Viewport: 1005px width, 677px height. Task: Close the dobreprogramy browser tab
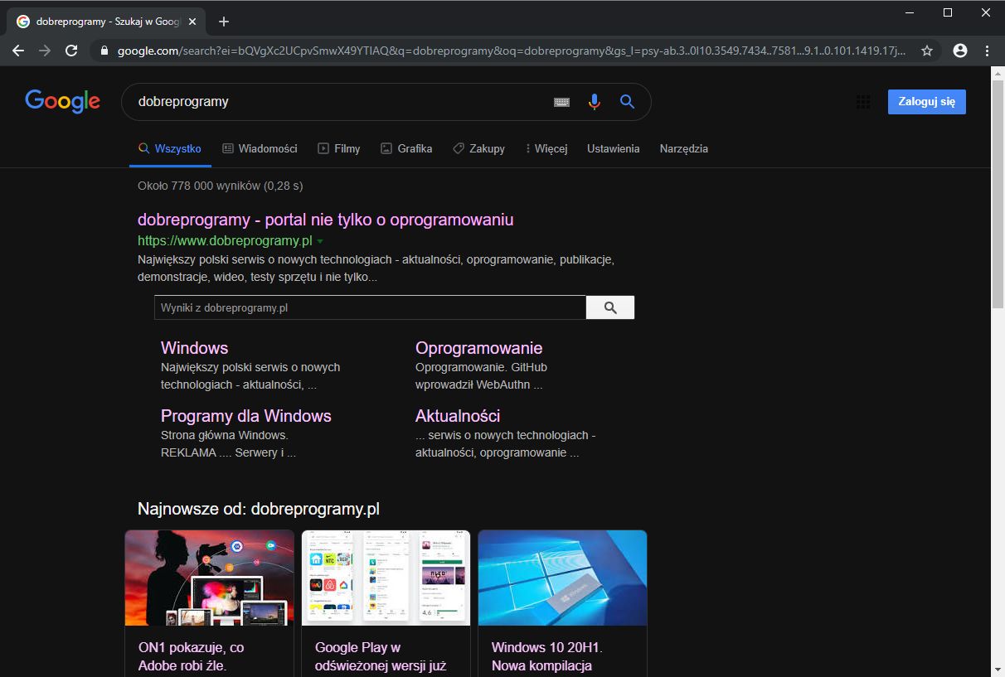[193, 22]
